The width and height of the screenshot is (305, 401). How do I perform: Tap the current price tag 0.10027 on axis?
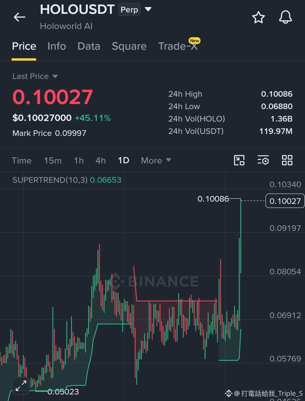(x=285, y=201)
